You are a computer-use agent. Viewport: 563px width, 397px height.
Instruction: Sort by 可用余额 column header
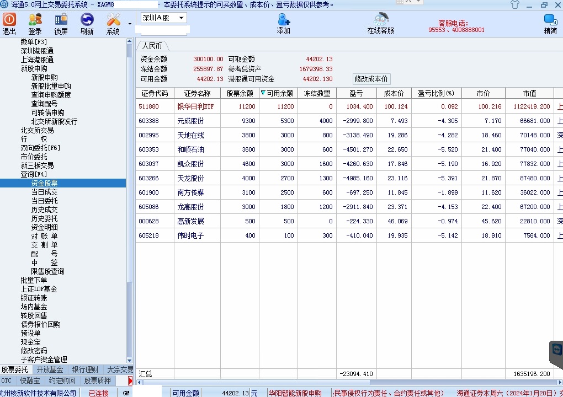pos(279,93)
